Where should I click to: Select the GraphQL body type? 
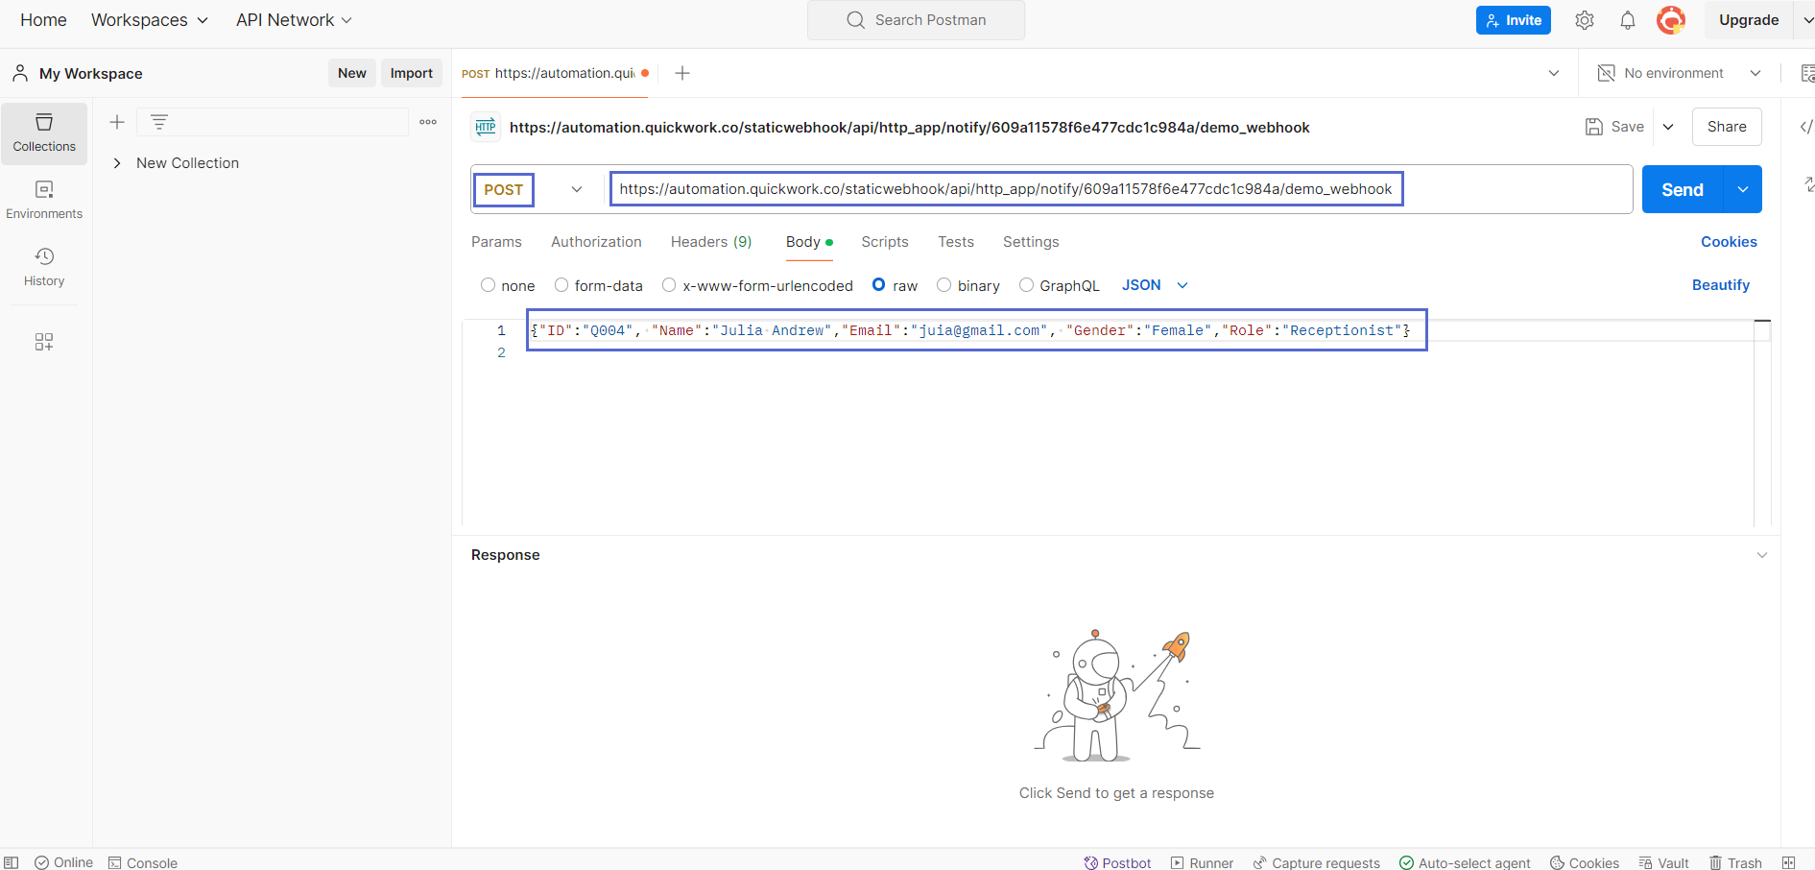pos(1026,285)
